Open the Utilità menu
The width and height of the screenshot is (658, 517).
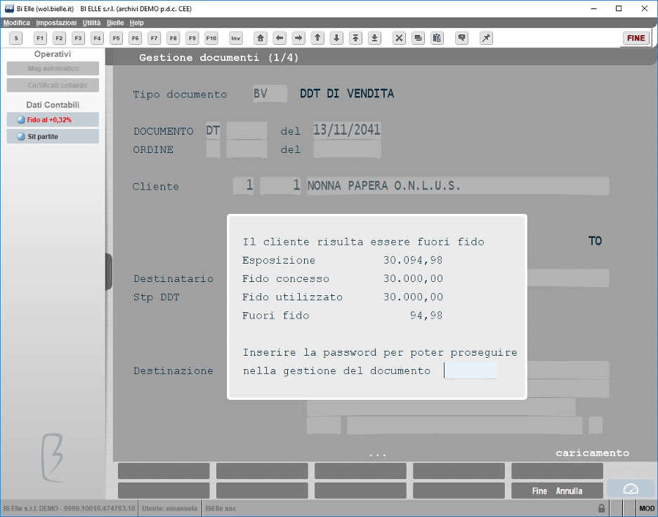click(91, 22)
